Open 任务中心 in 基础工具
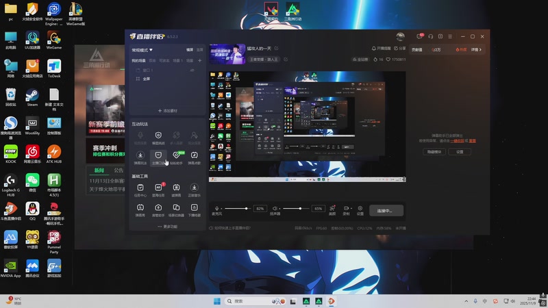 pos(140,190)
